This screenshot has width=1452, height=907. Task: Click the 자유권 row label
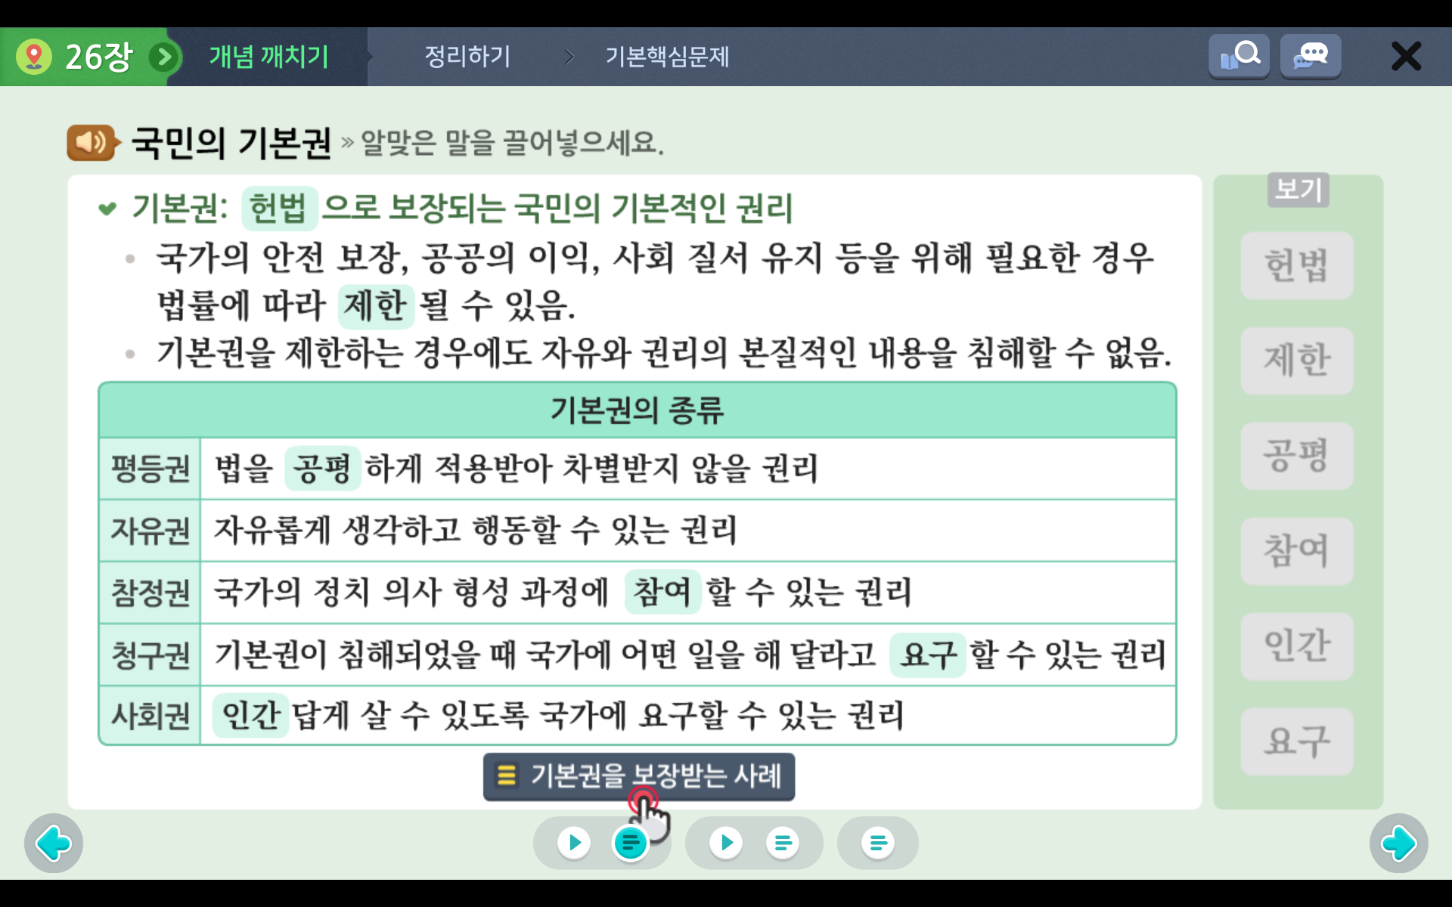click(150, 531)
